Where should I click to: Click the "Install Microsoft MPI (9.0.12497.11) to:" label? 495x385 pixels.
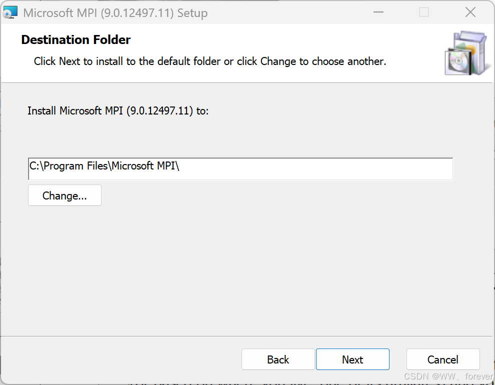[118, 110]
